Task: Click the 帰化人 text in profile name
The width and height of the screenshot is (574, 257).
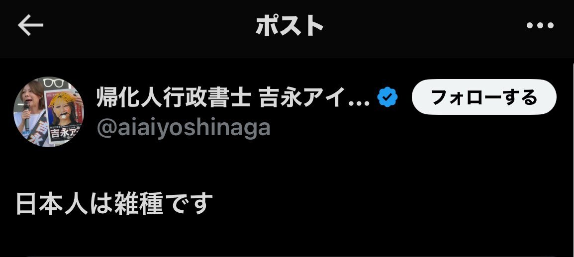Action: [129, 98]
